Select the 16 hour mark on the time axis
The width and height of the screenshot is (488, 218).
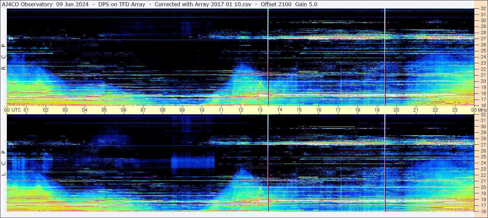tap(319, 110)
